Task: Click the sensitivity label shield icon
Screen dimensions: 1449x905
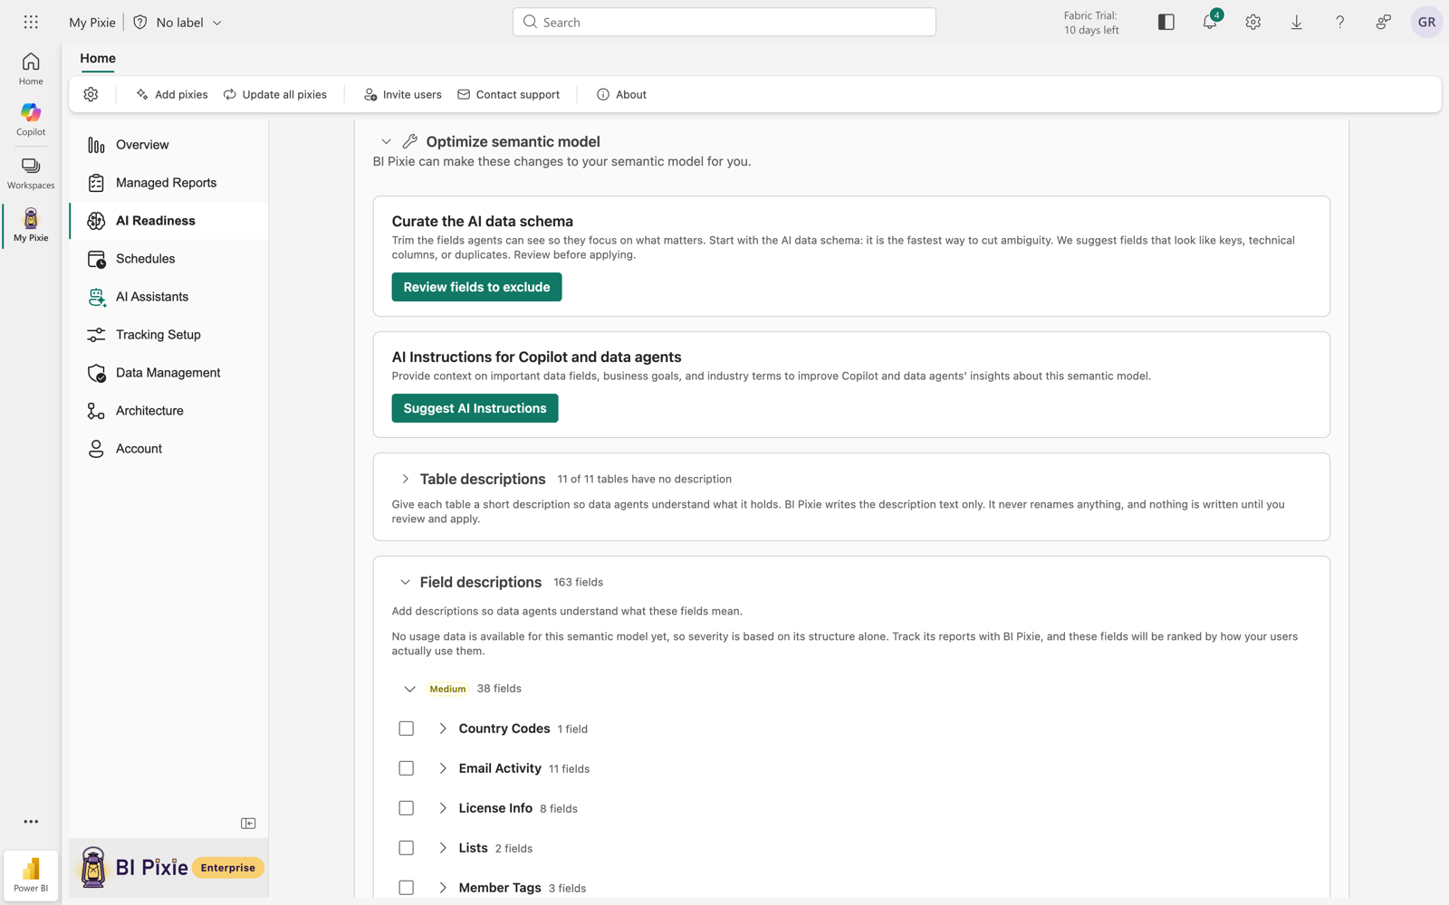Action: pos(140,22)
